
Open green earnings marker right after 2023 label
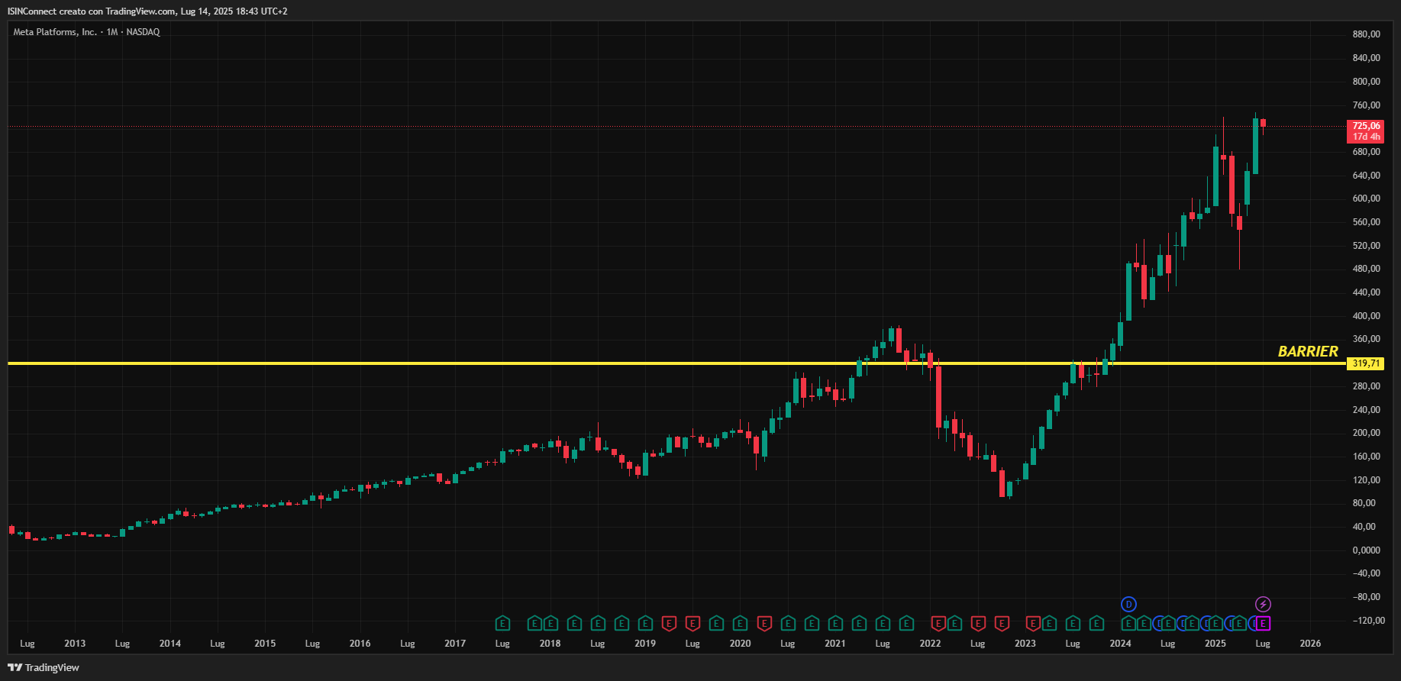(1049, 624)
